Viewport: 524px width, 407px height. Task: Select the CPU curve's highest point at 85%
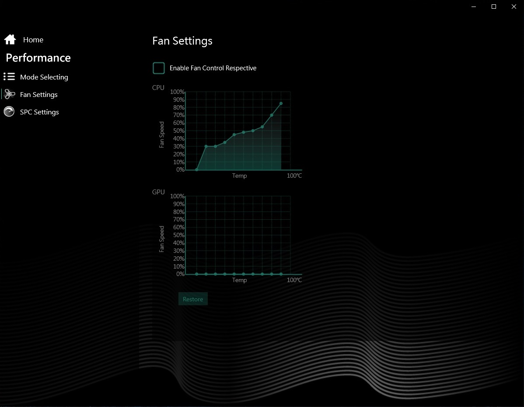281,103
